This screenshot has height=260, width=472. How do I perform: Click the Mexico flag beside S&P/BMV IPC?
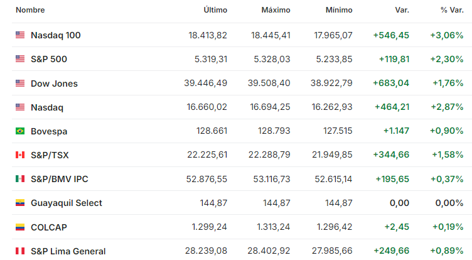[20, 179]
